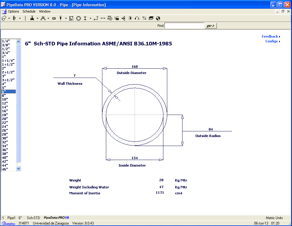Click the Zeataline logo in the status bar
This screenshot has width=292, height=226.
pos(9,223)
